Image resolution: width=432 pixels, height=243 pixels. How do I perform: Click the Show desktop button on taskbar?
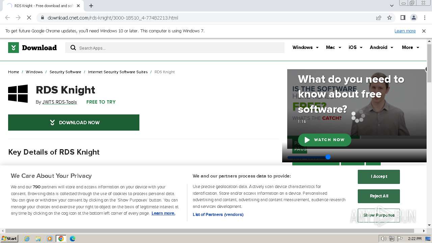coord(428,239)
